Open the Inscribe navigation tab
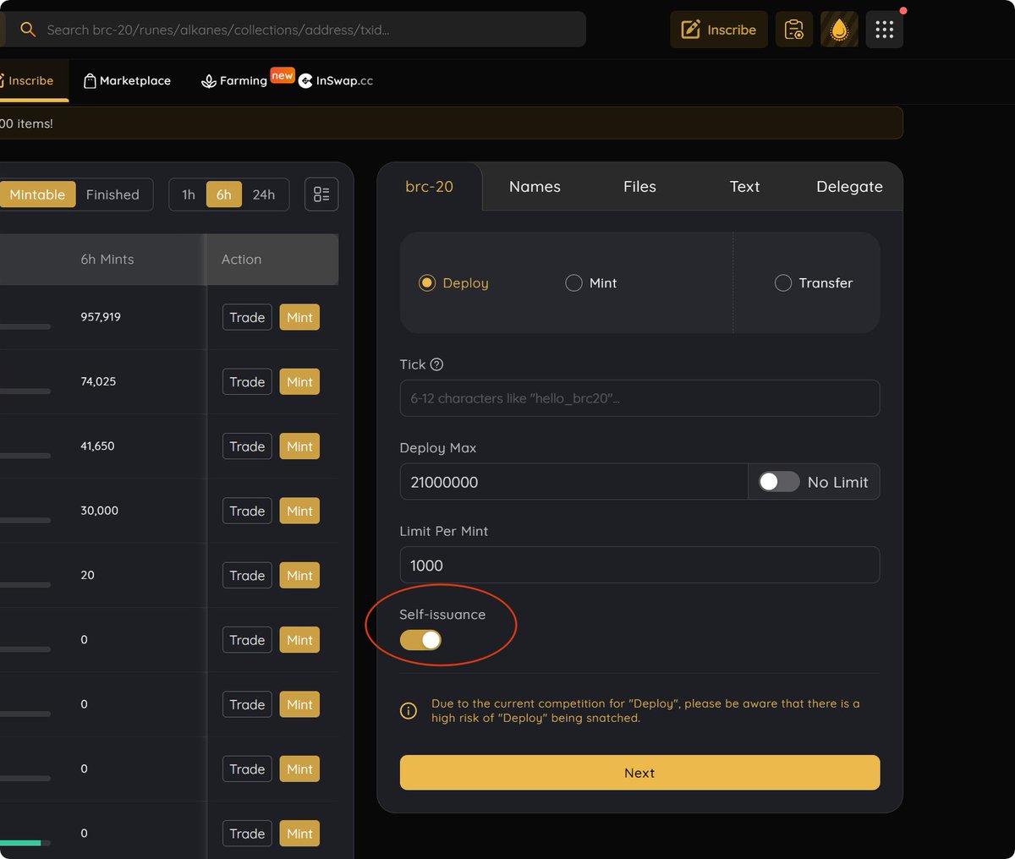Screen dimensions: 1015x859 (30, 81)
